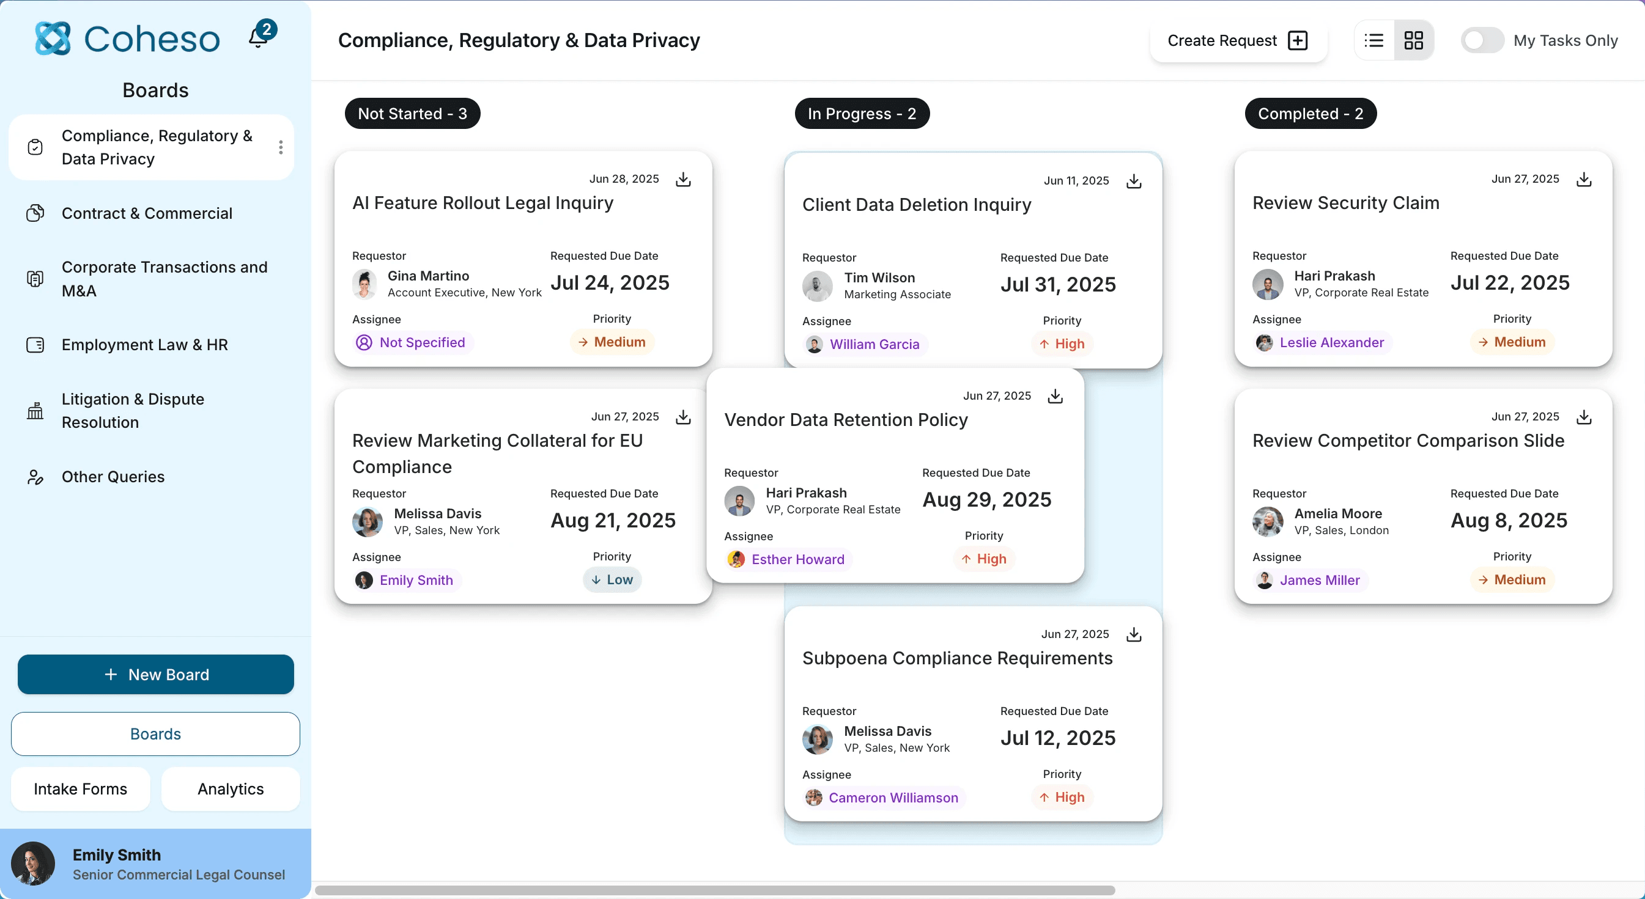Screen dimensions: 1645x899
Task: Open the Analytics tab
Action: [x=231, y=788]
